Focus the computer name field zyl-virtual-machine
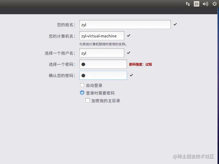 click(x=102, y=36)
